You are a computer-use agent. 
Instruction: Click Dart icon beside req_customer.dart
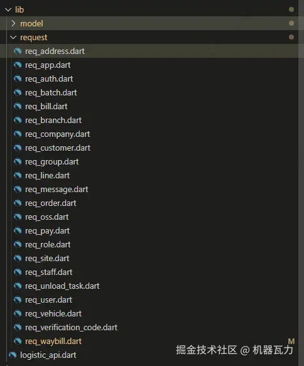(x=18, y=148)
